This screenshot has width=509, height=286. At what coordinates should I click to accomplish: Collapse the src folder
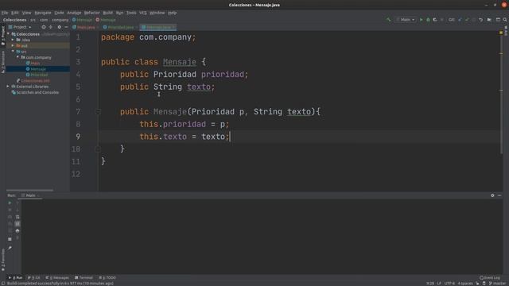coord(13,52)
